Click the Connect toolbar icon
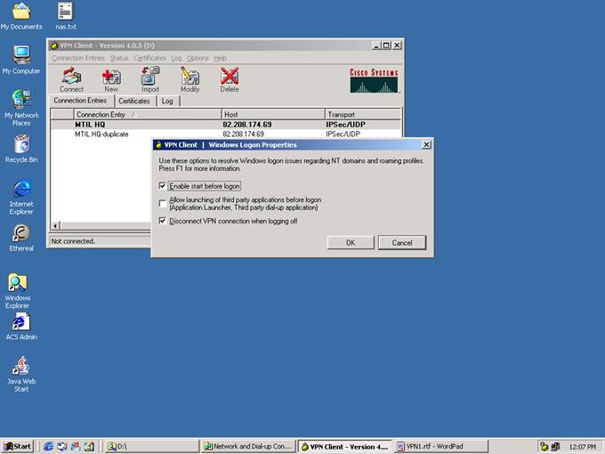 point(71,79)
